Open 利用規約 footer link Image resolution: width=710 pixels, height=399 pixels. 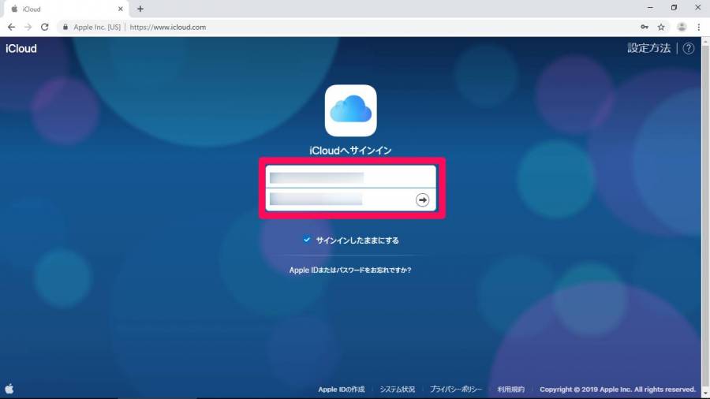[510, 390]
